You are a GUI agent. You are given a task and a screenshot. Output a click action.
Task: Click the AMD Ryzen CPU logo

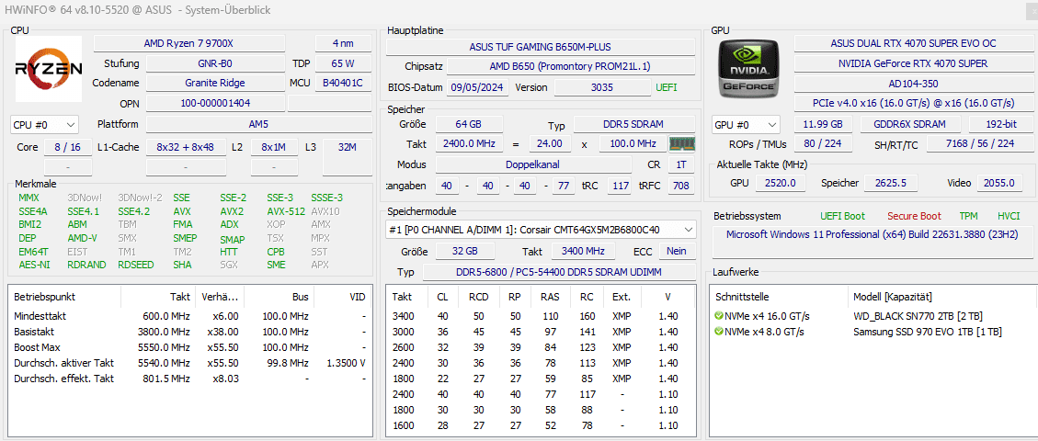pos(49,68)
